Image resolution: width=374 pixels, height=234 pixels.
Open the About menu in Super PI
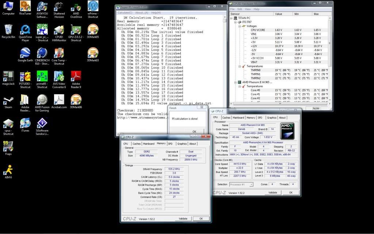click(142, 13)
